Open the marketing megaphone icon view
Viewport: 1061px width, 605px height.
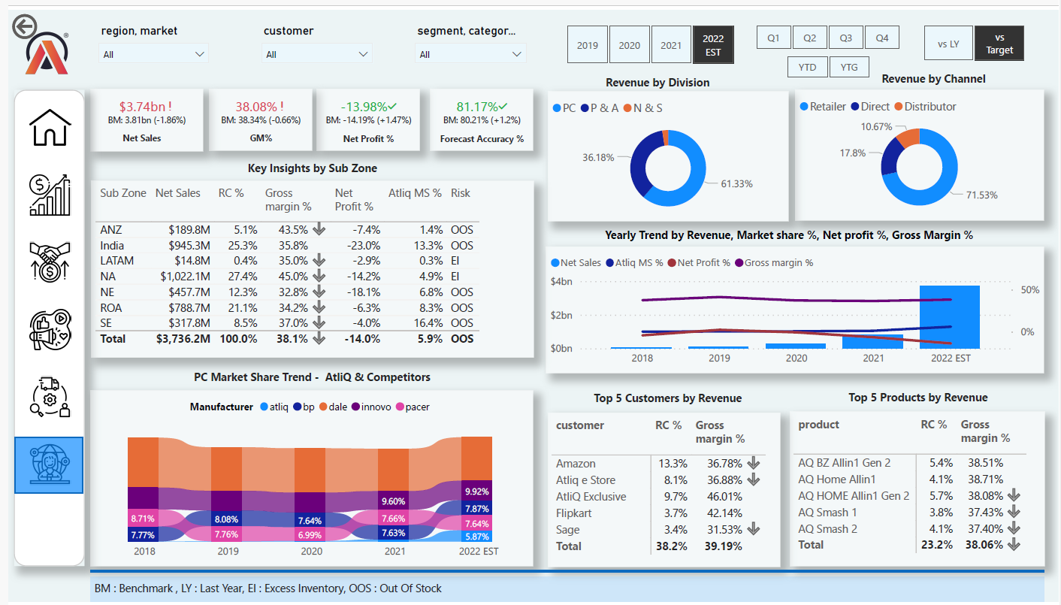[x=49, y=329]
